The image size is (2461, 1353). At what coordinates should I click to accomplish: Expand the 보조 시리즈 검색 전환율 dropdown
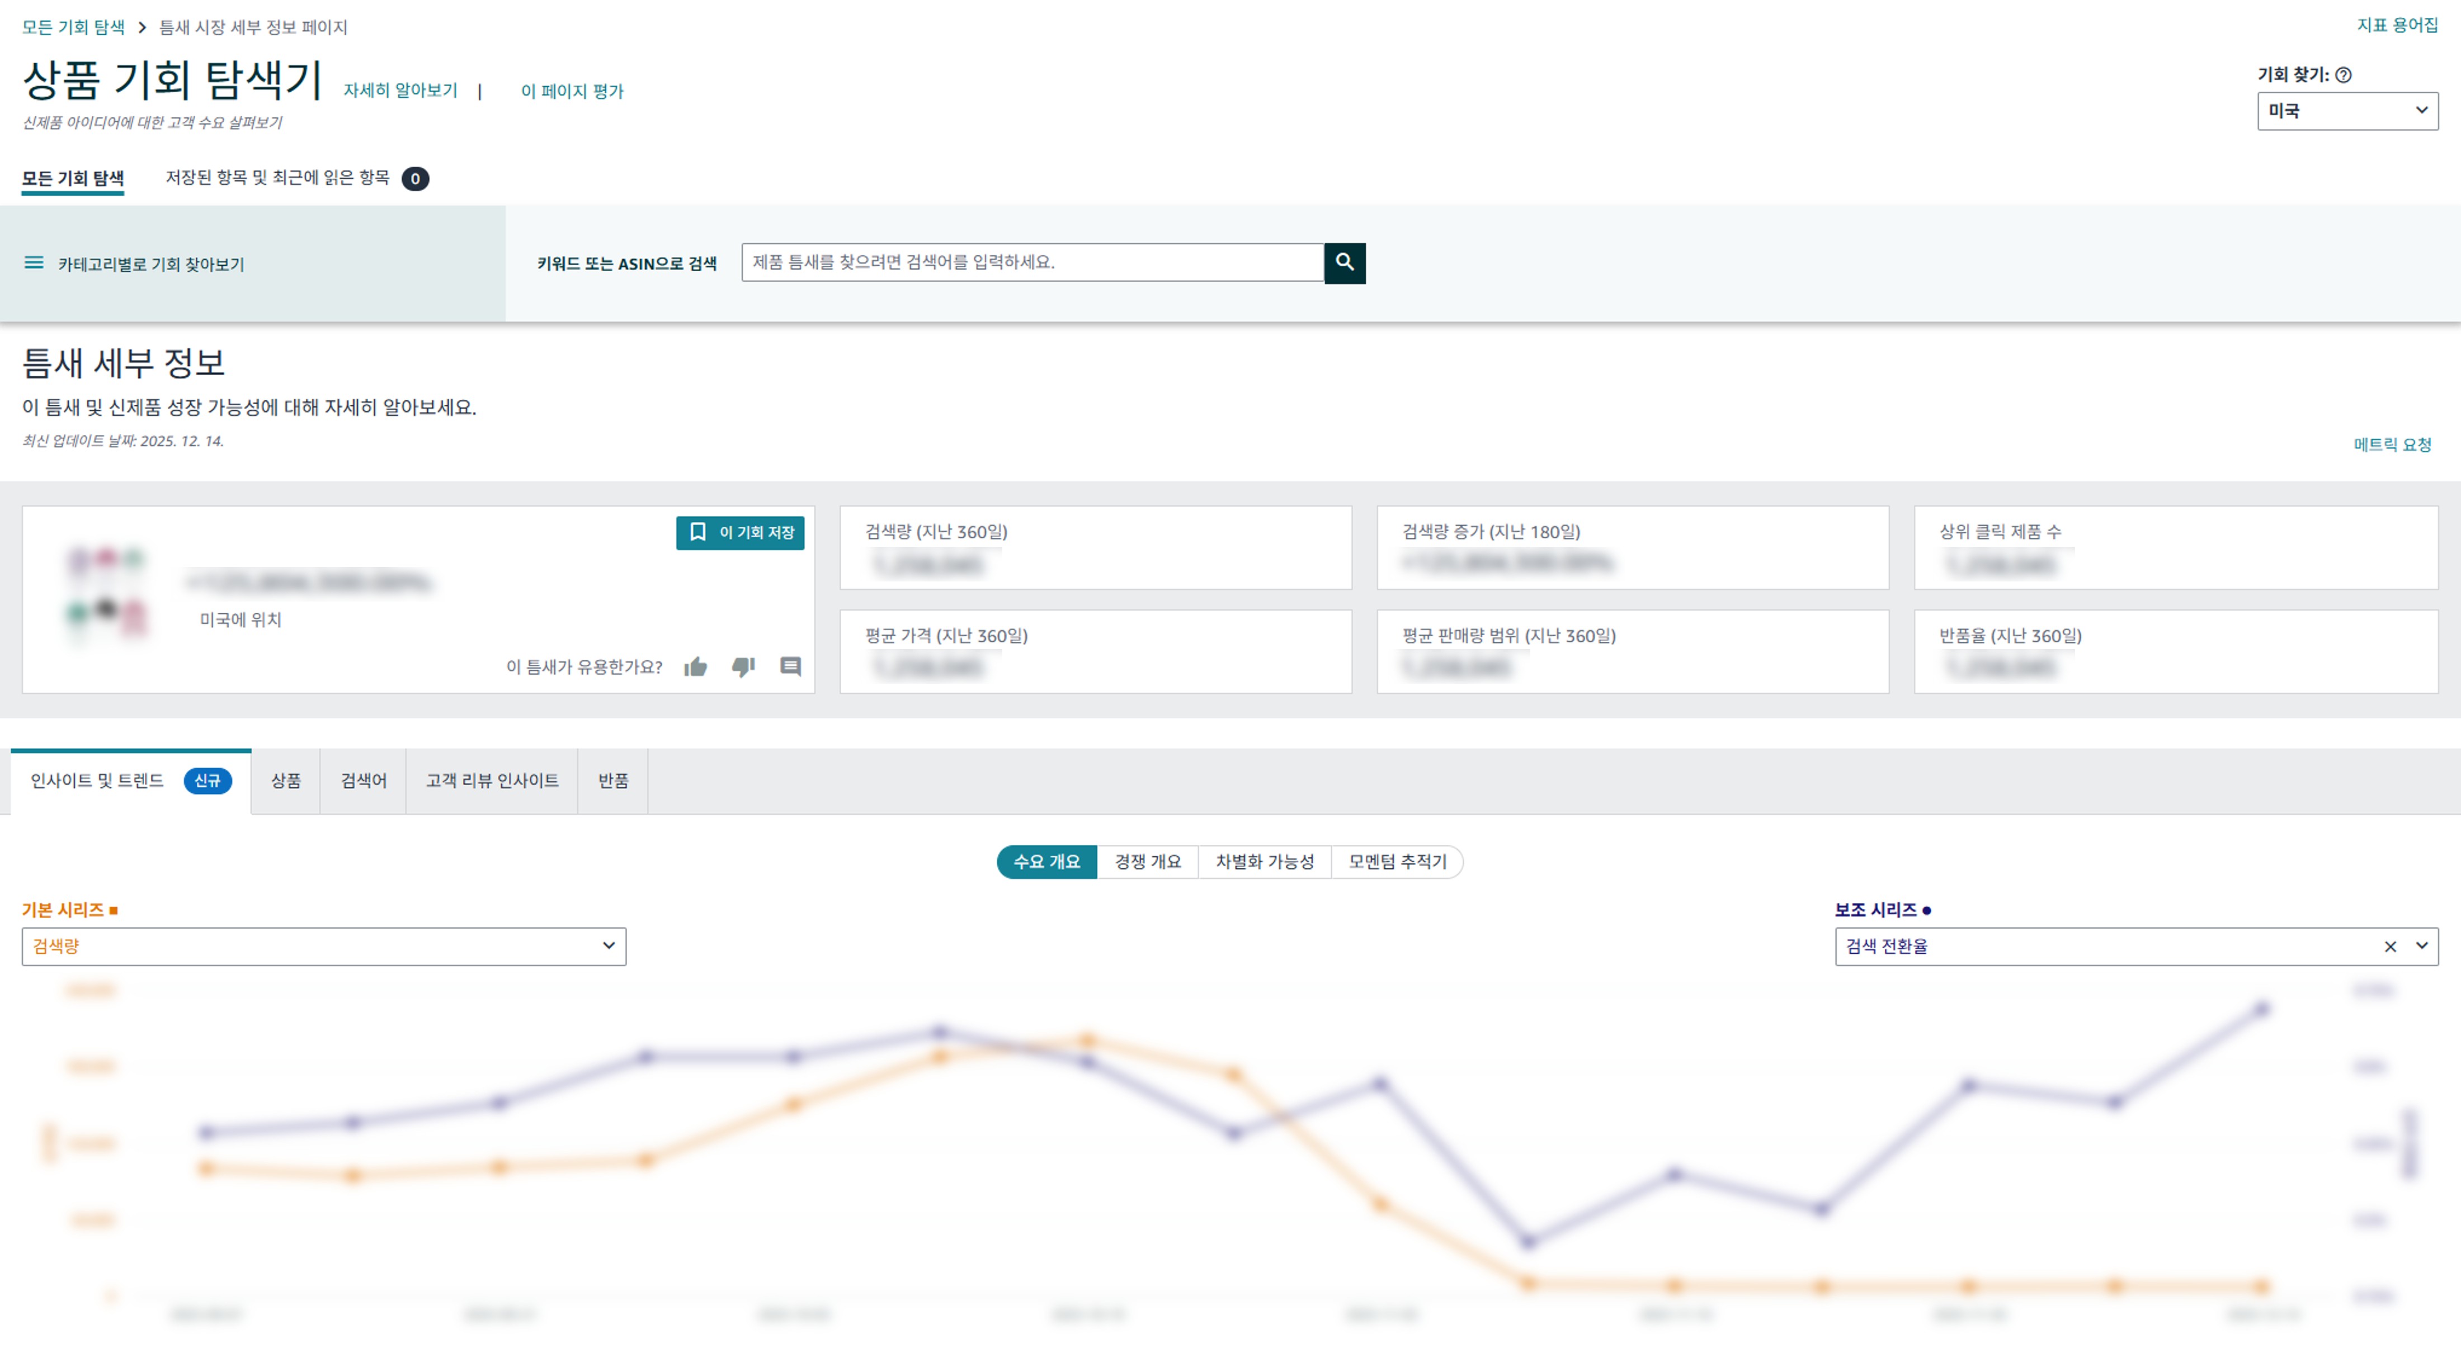coord(2422,946)
